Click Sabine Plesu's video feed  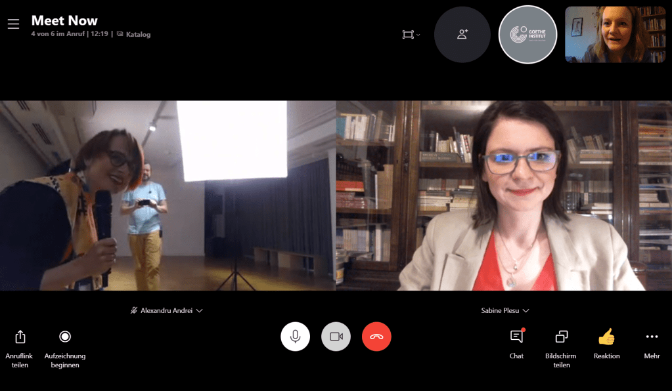click(x=504, y=195)
